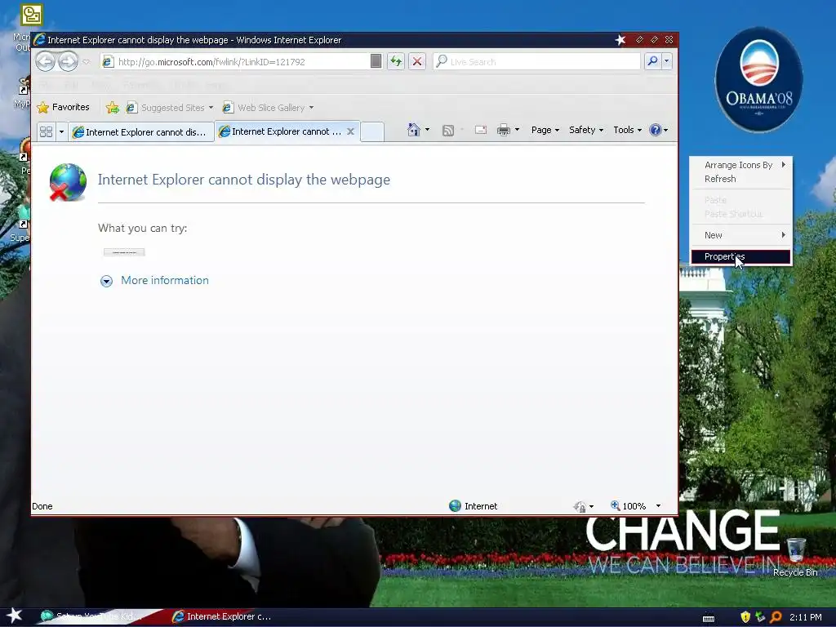836x627 pixels.
Task: Open the tab list dropdown arrow
Action: pos(61,131)
